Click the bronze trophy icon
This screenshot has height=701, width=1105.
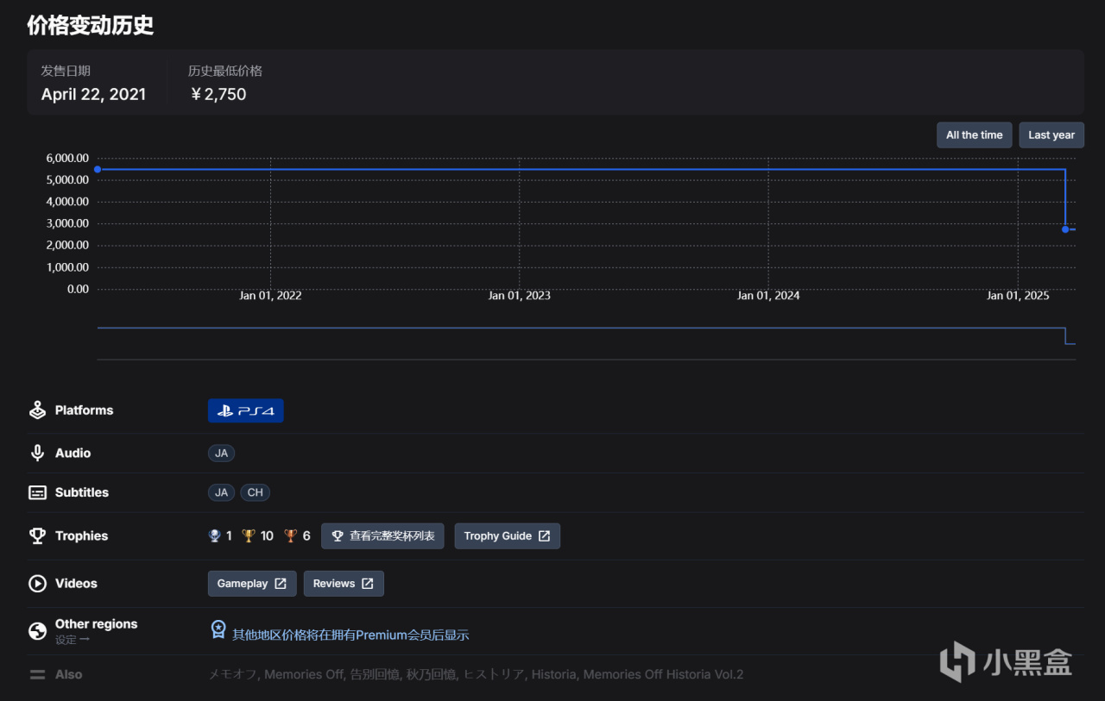pos(290,535)
